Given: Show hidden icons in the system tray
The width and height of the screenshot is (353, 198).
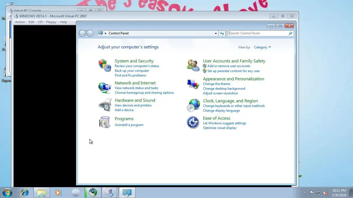Looking at the screenshot, I should [305, 193].
